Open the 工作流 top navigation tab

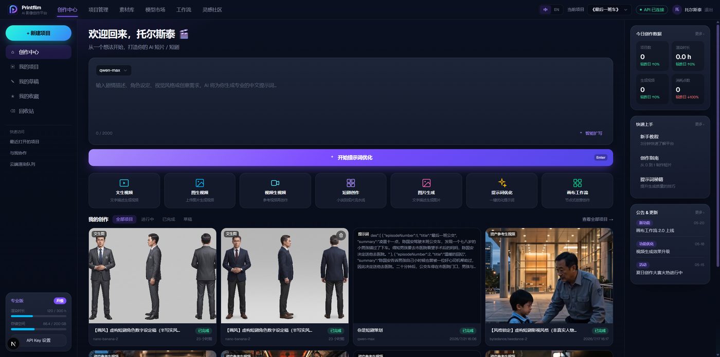[x=184, y=9]
